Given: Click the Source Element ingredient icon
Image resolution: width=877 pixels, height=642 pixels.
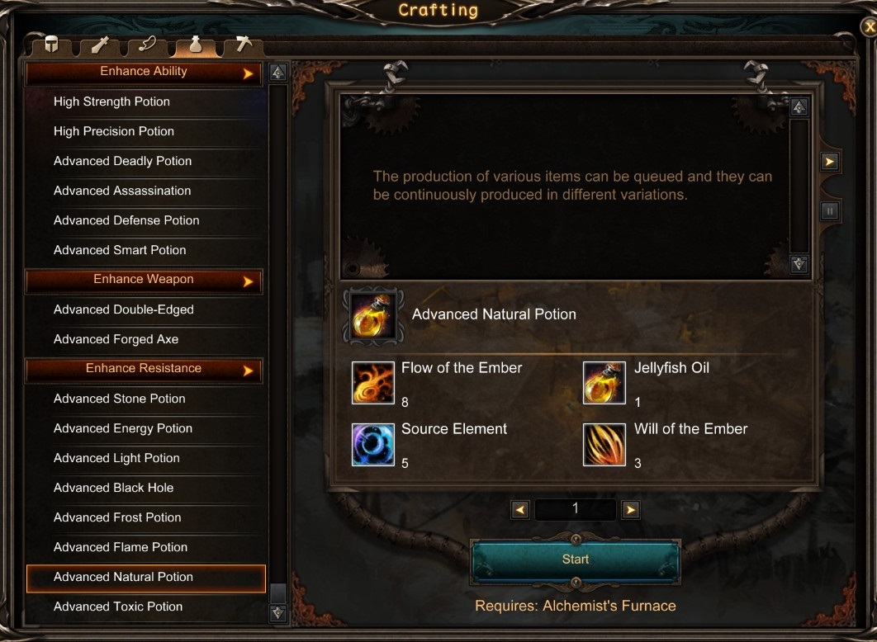Looking at the screenshot, I should tap(373, 445).
